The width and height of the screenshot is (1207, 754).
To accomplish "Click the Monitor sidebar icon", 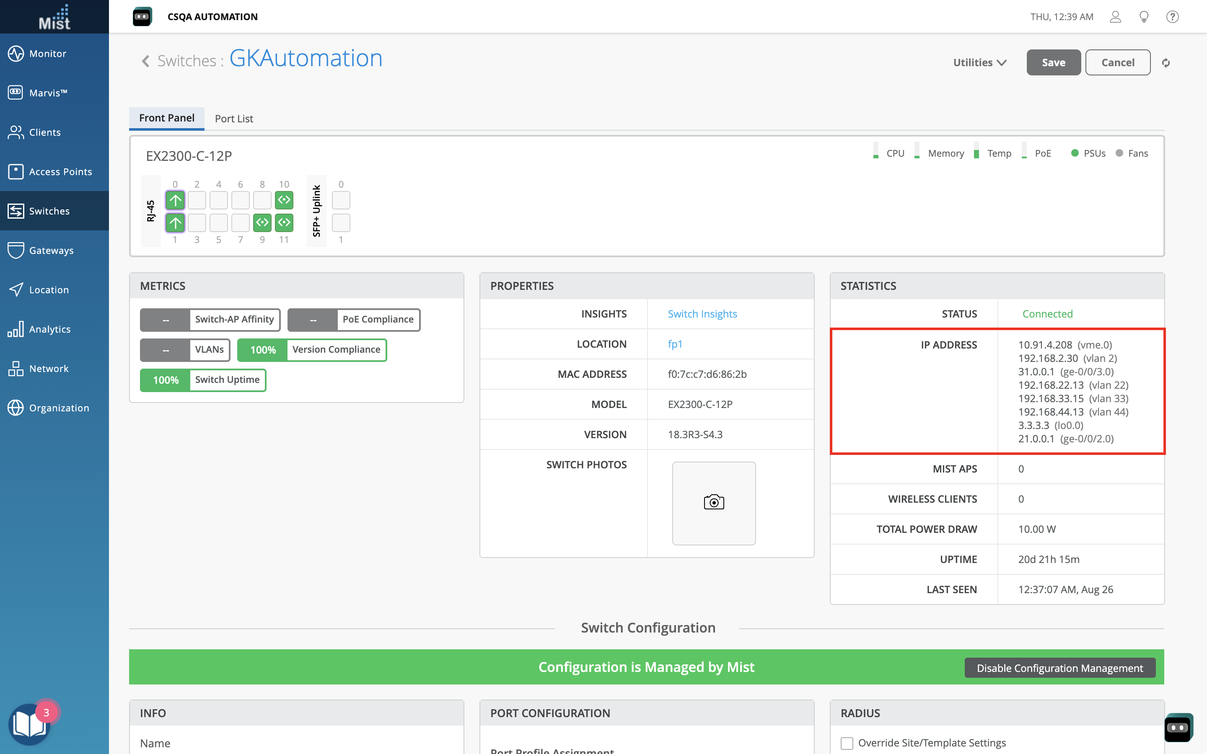I will (x=16, y=53).
